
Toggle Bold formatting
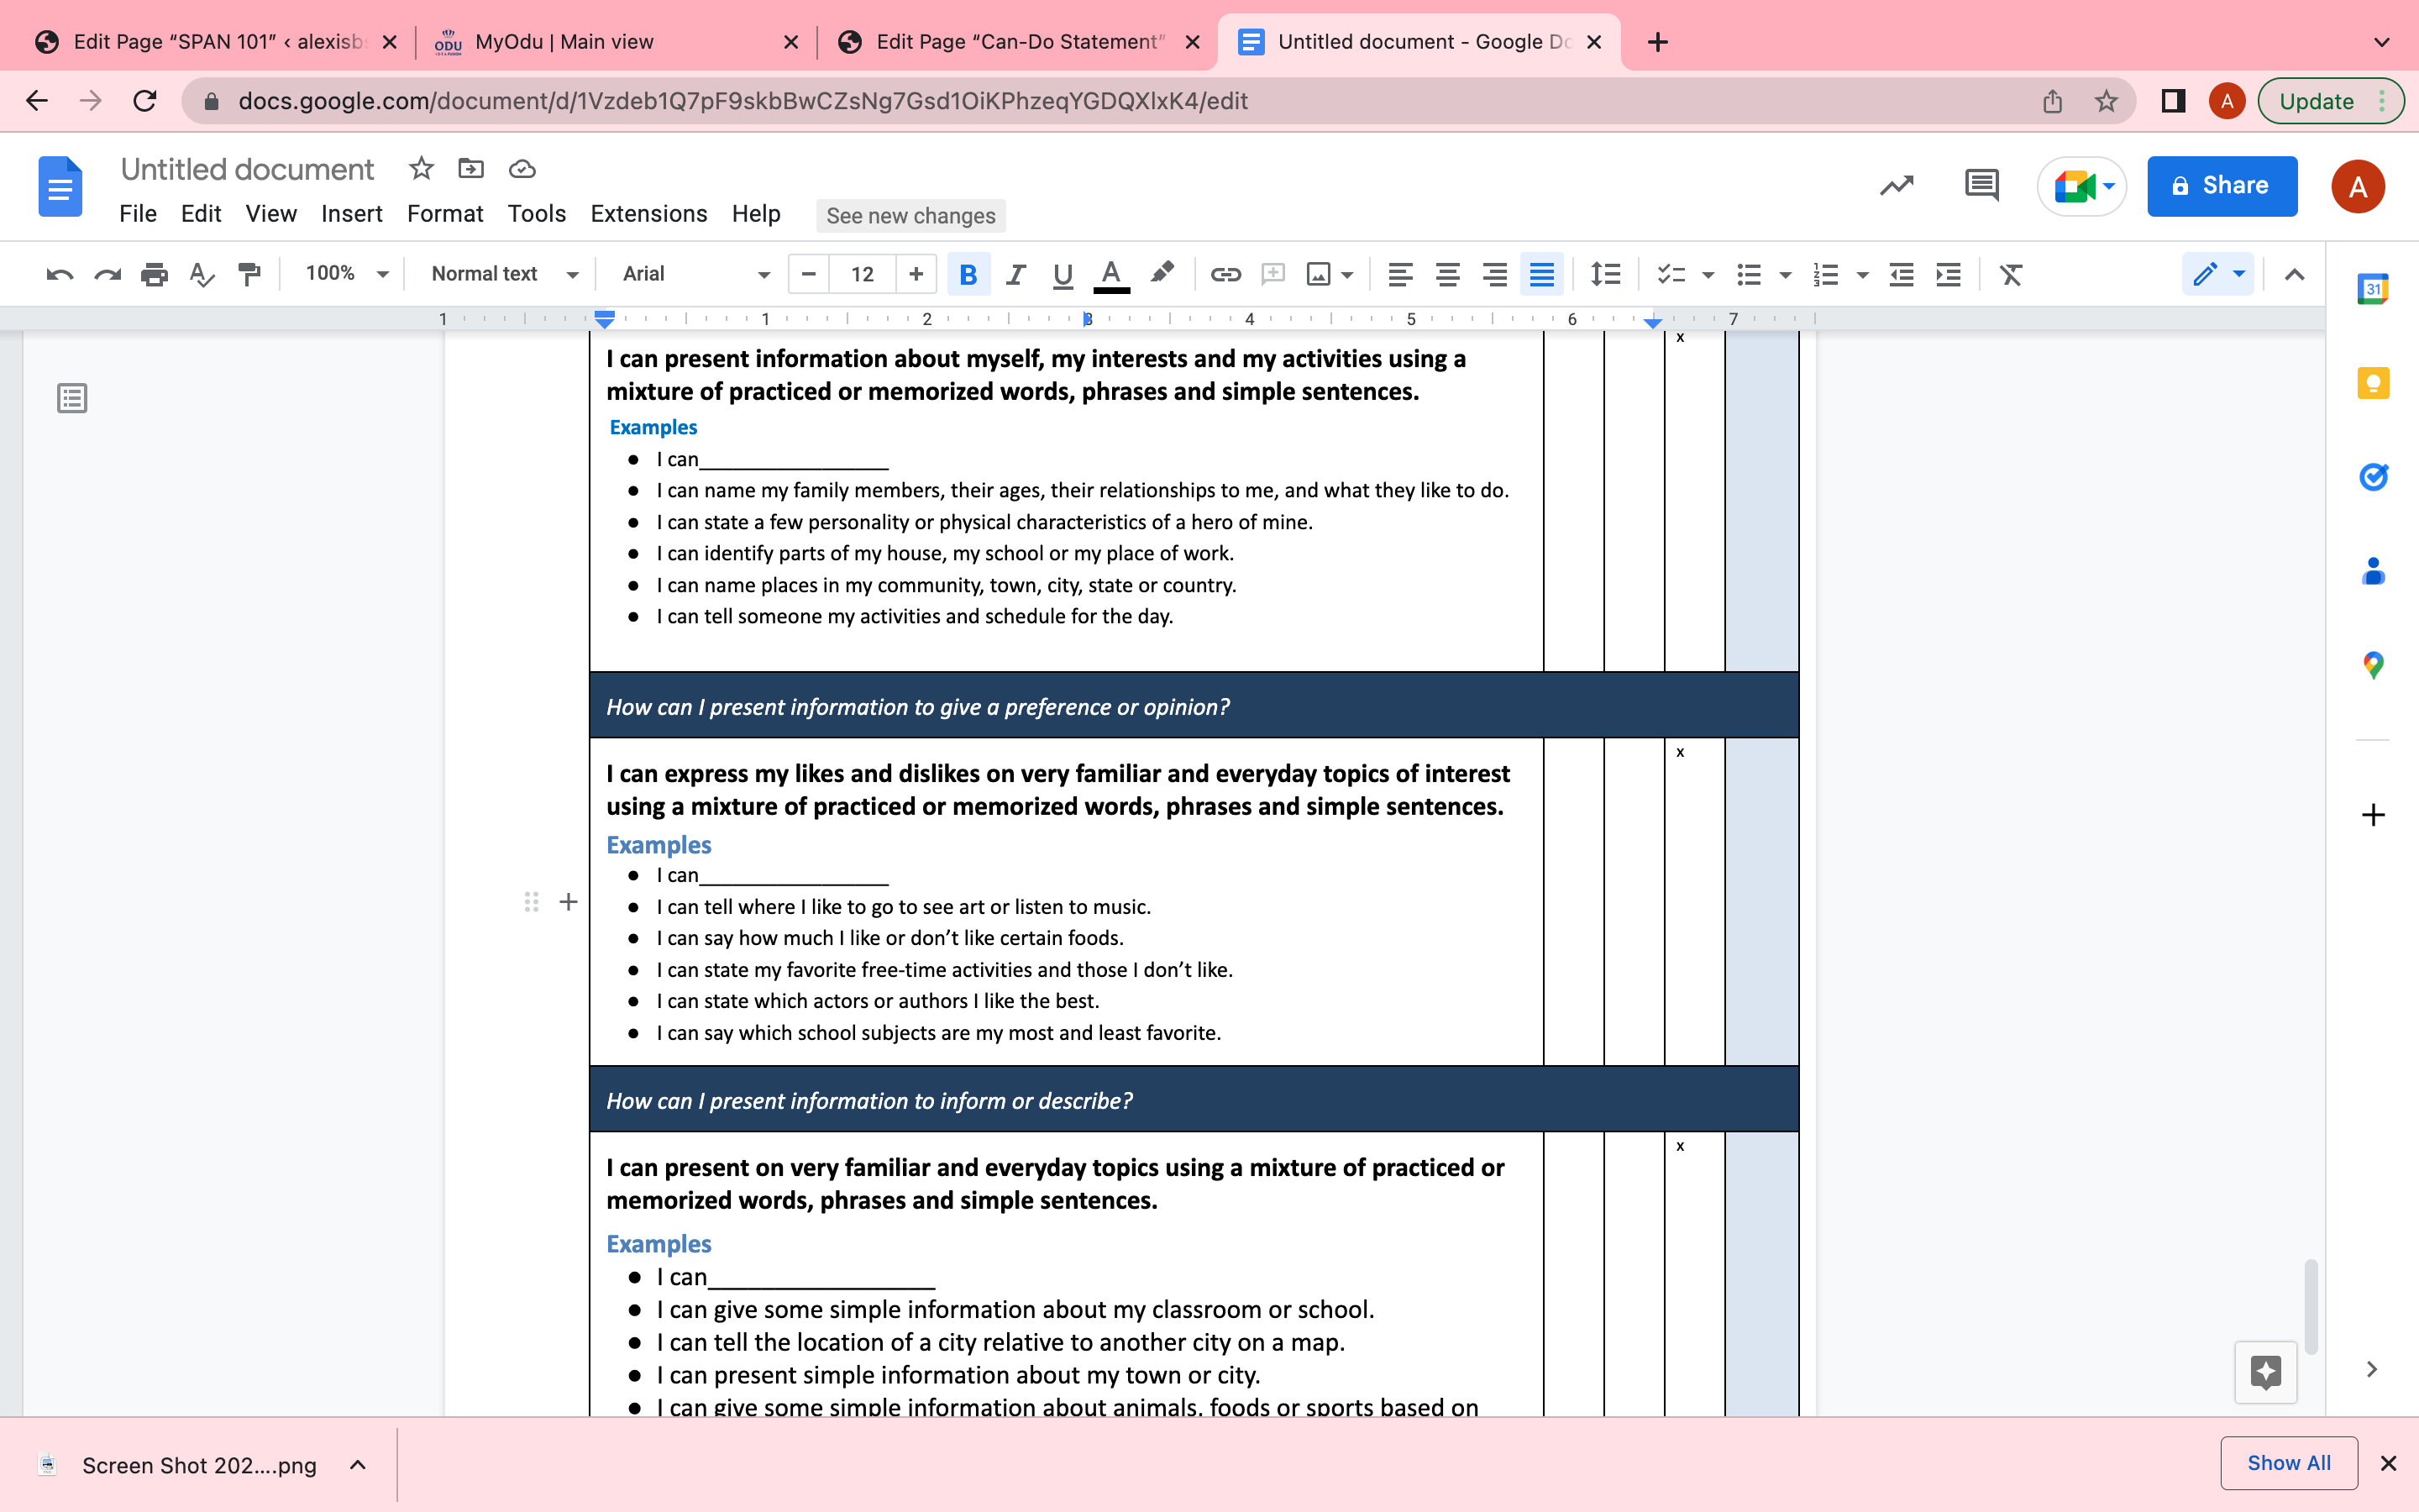click(968, 274)
